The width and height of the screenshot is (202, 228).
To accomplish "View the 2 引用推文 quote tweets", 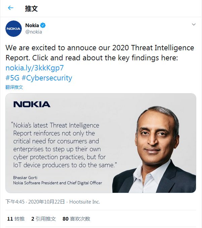I will coord(44,219).
